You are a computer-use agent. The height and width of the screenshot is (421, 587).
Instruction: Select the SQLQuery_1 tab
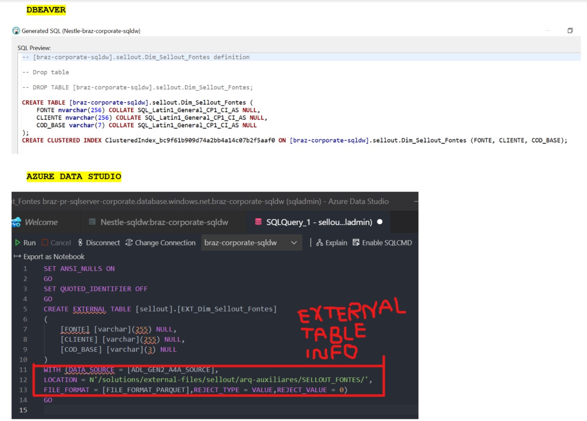coord(318,222)
